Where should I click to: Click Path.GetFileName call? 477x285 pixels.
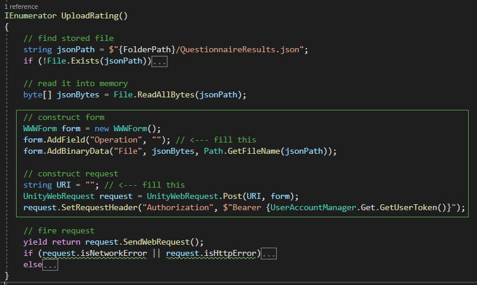pos(242,151)
